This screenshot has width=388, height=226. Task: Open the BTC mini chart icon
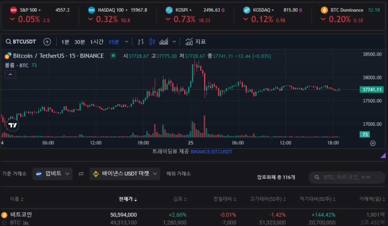26,223
